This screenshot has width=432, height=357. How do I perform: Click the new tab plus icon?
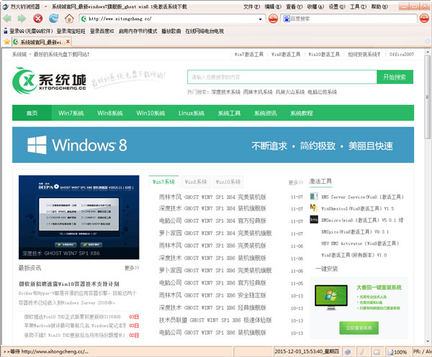[x=427, y=42]
